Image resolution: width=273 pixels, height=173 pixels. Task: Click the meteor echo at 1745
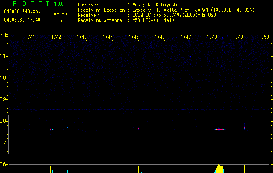tap(139, 128)
